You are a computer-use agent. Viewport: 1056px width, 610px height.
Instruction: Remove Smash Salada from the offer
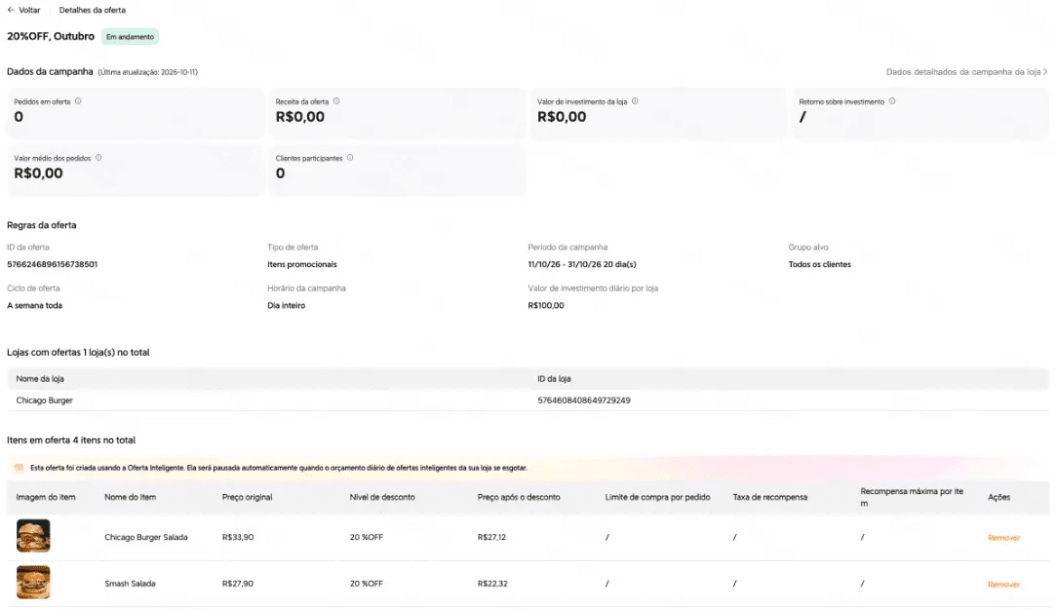1003,584
